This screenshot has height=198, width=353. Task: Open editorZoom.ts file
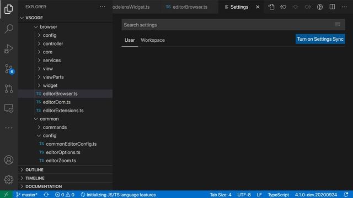pyautogui.click(x=65, y=161)
